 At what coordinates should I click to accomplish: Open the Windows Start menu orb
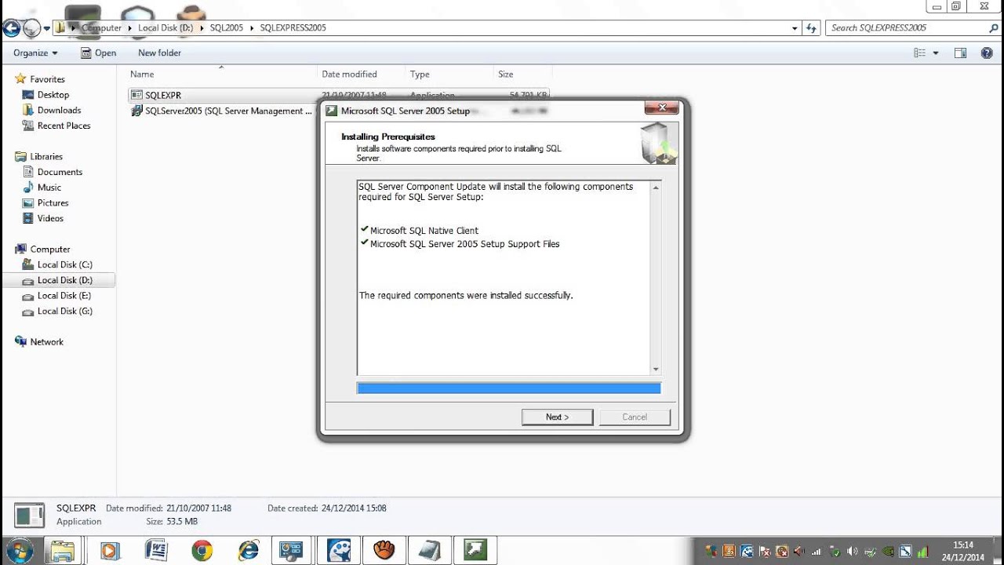pos(19,550)
